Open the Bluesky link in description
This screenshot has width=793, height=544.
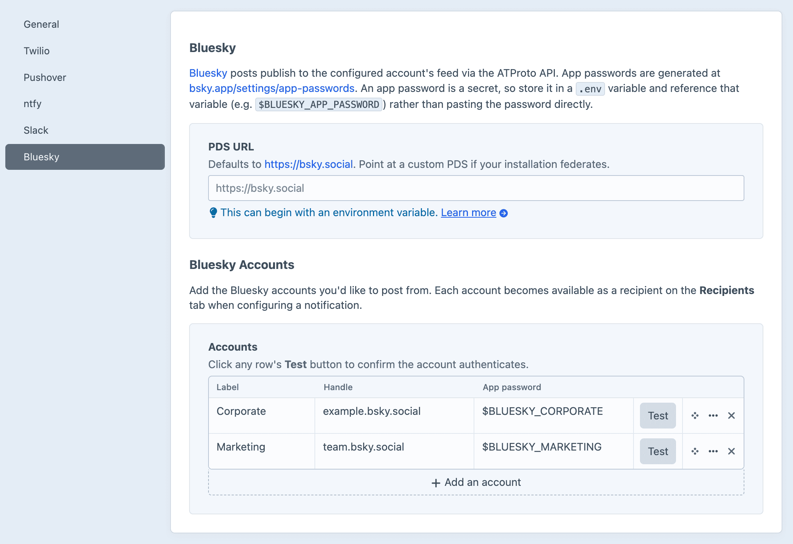pos(208,73)
